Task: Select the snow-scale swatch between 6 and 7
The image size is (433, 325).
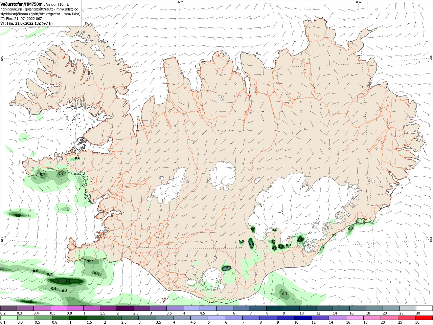Action: click(242, 308)
